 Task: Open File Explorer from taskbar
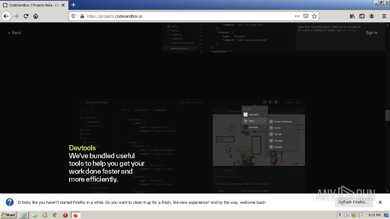(x=34, y=215)
